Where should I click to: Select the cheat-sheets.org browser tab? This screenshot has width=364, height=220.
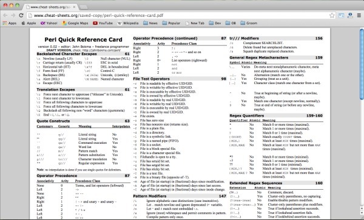click(x=50, y=7)
